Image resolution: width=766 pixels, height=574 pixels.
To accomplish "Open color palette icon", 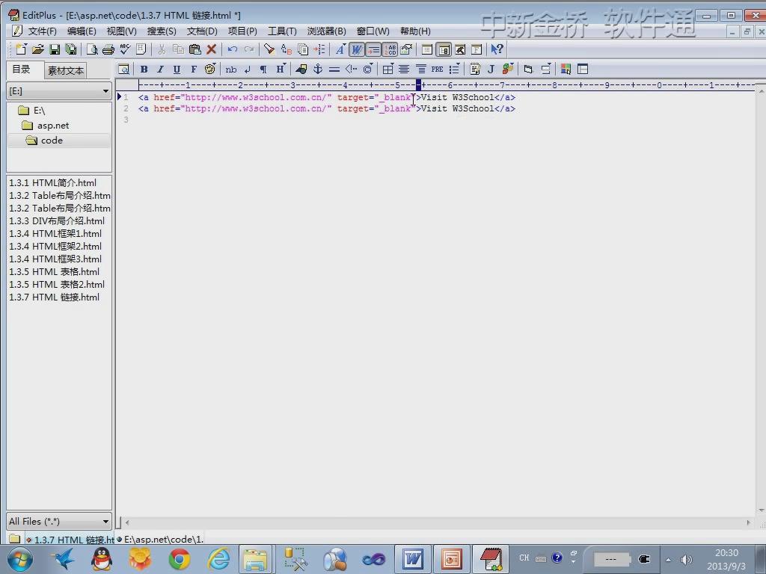I will [210, 70].
